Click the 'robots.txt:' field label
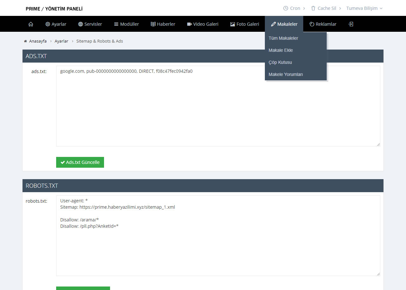This screenshot has height=290, width=406. pyautogui.click(x=36, y=201)
